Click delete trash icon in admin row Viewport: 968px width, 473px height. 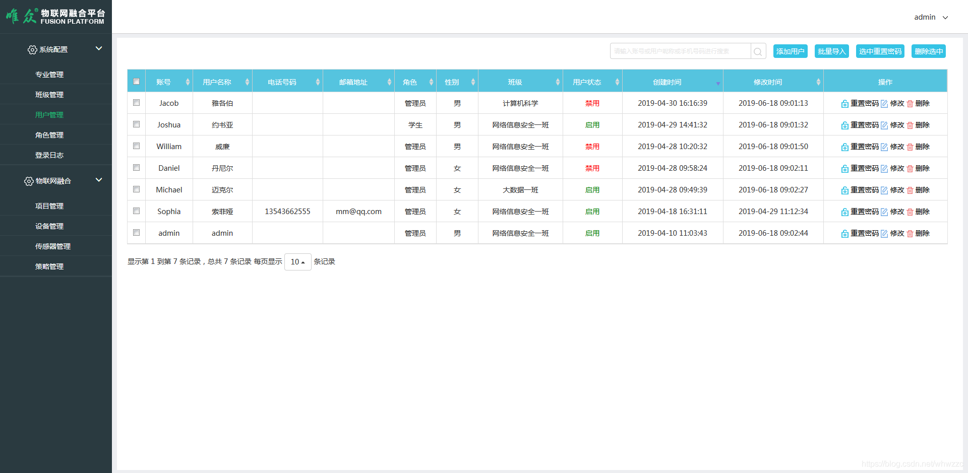(x=910, y=234)
